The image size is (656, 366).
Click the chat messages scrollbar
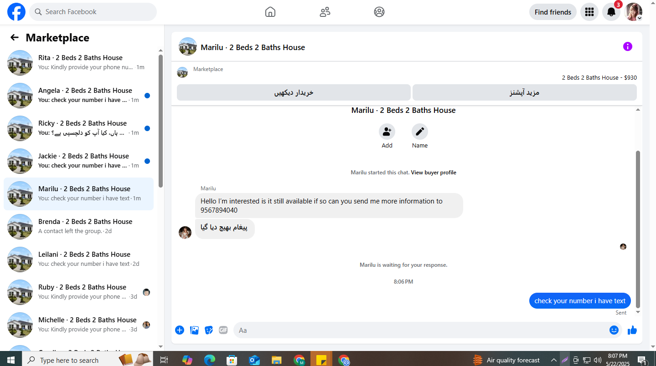(x=638, y=229)
